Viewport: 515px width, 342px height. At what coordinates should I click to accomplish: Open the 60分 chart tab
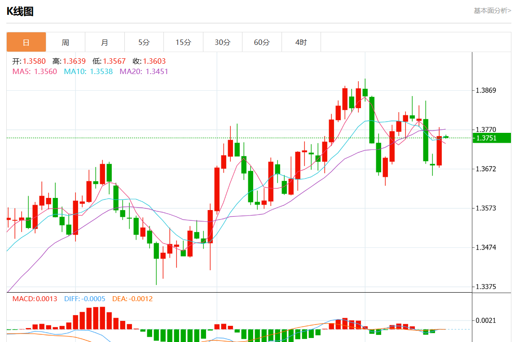[x=262, y=42]
